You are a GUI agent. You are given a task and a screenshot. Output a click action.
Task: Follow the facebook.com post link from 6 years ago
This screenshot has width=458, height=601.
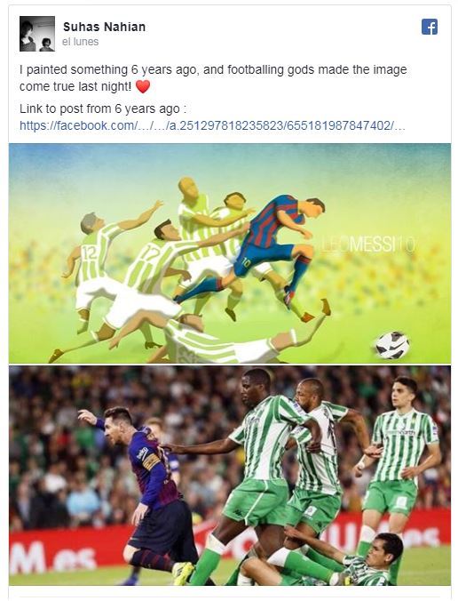tap(212, 125)
